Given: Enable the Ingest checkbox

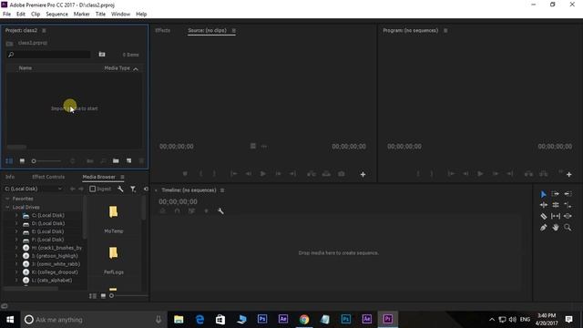Looking at the screenshot, I should (x=93, y=189).
